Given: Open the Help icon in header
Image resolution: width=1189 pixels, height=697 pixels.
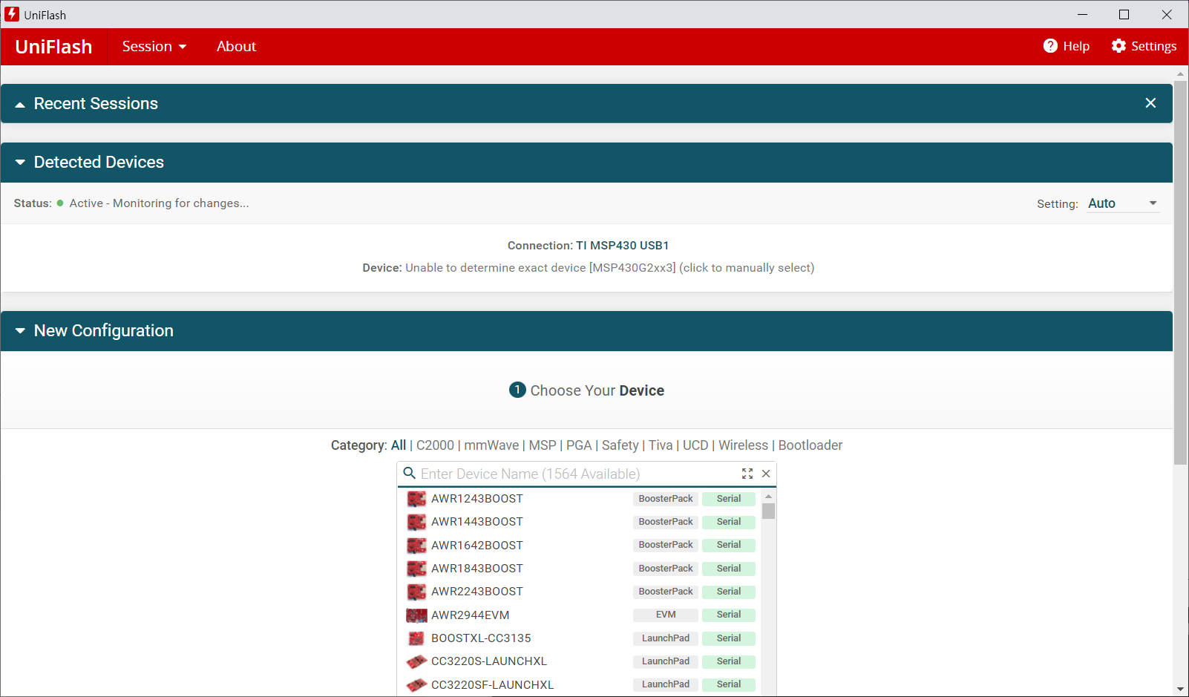Looking at the screenshot, I should 1050,46.
